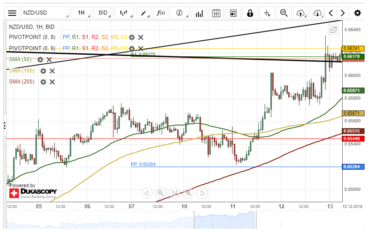The image size is (369, 231).
Task: Click the dark red 0.65515 price tag
Action: coord(353,131)
